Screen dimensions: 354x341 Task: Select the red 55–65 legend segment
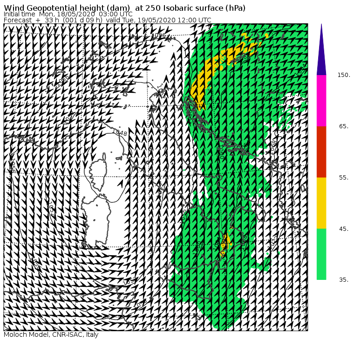pyautogui.click(x=321, y=152)
